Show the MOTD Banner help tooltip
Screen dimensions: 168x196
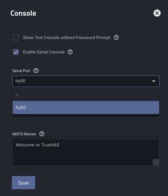[x=42, y=134]
